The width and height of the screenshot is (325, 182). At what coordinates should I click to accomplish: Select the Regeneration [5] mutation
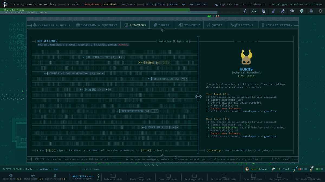(166, 79)
